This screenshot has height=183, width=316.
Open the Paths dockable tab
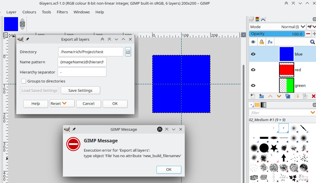tap(263, 19)
